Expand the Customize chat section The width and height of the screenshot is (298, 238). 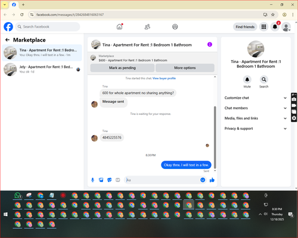pyautogui.click(x=256, y=98)
